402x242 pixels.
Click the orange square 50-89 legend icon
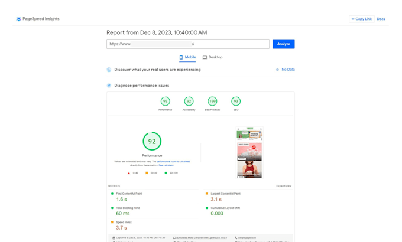pyautogui.click(x=147, y=173)
